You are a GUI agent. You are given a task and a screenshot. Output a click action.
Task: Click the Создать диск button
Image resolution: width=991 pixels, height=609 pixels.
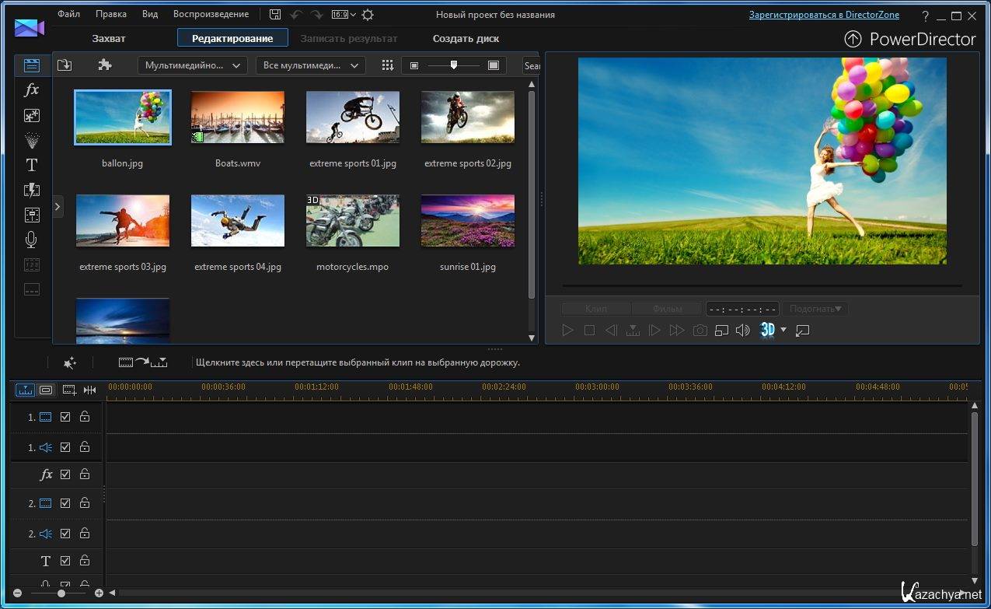[x=466, y=38]
